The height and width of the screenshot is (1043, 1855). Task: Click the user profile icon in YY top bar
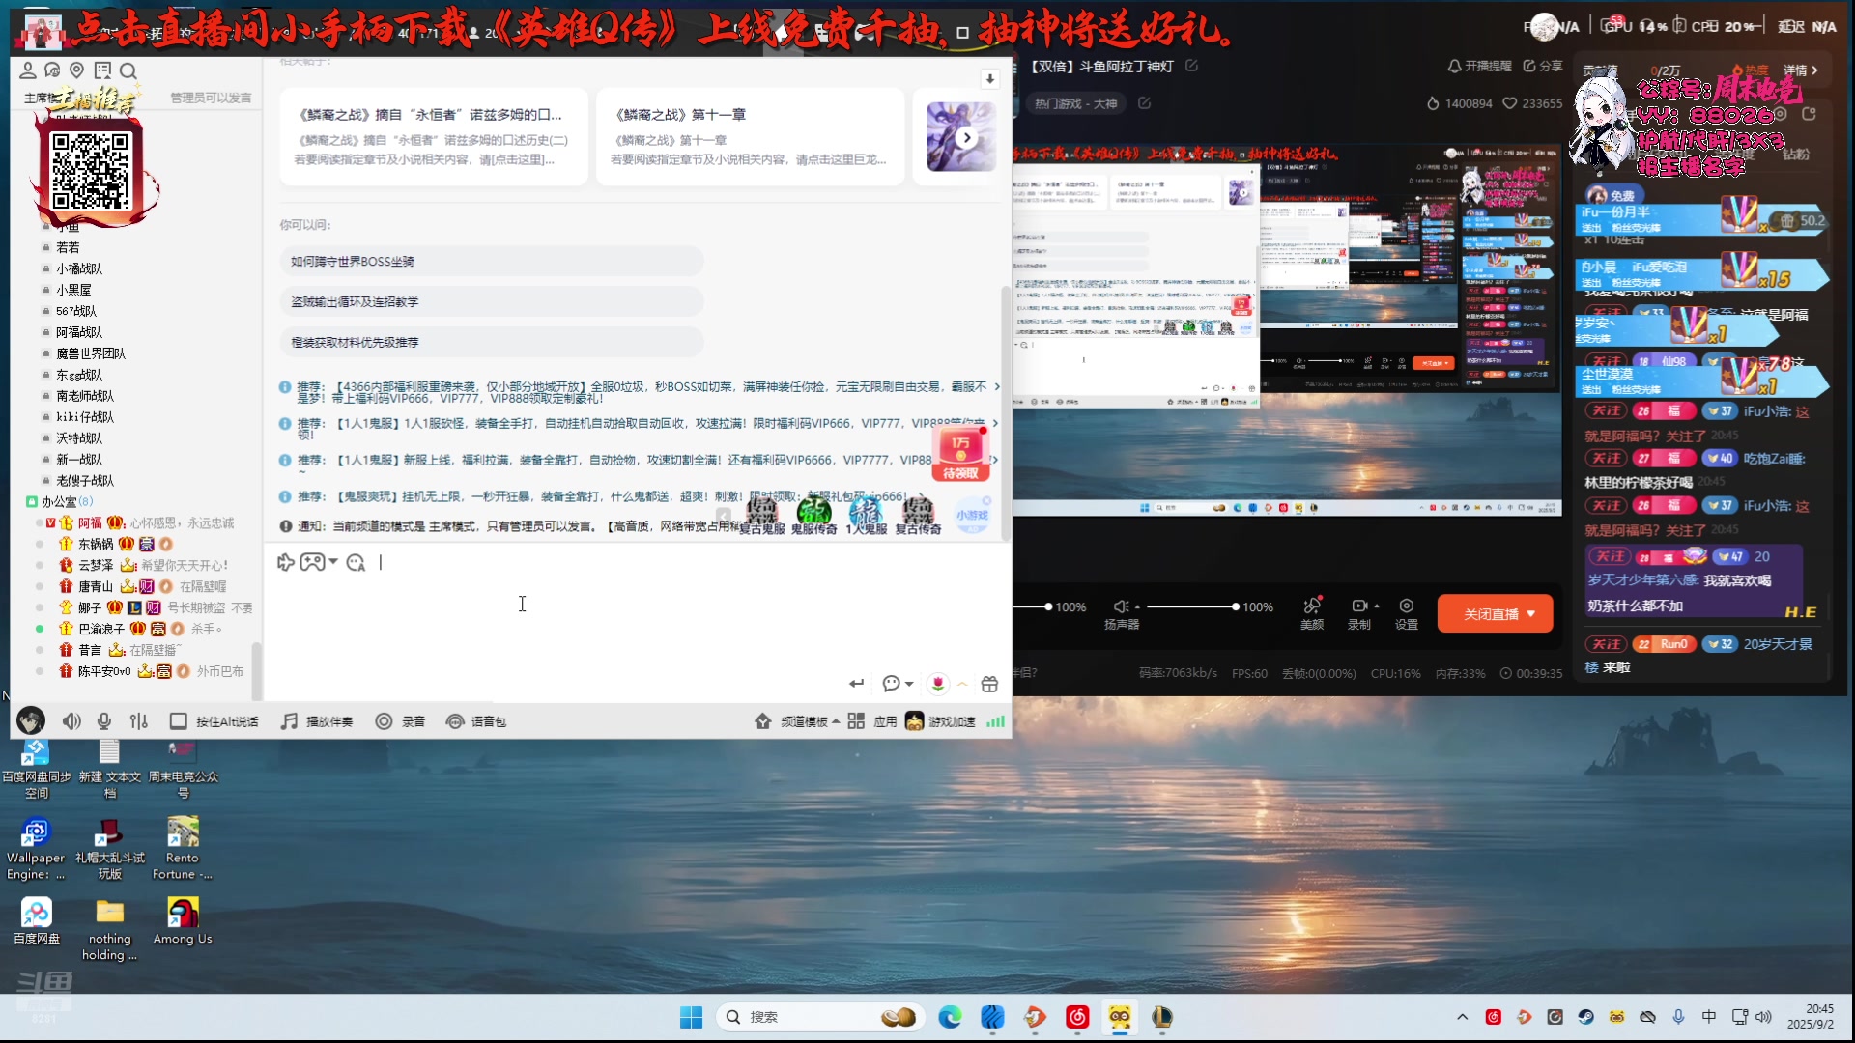(x=28, y=70)
